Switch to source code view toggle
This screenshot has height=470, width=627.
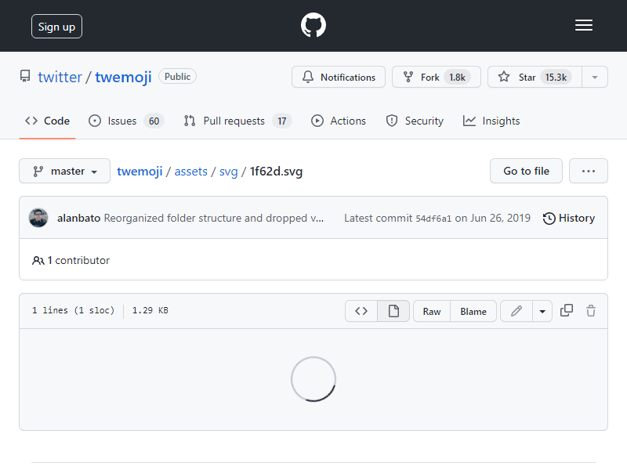tap(361, 311)
